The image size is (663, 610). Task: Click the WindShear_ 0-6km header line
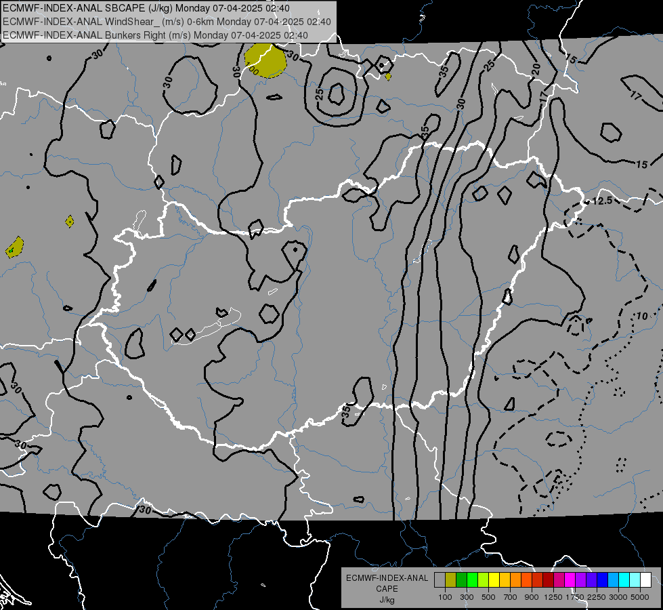[x=167, y=22]
